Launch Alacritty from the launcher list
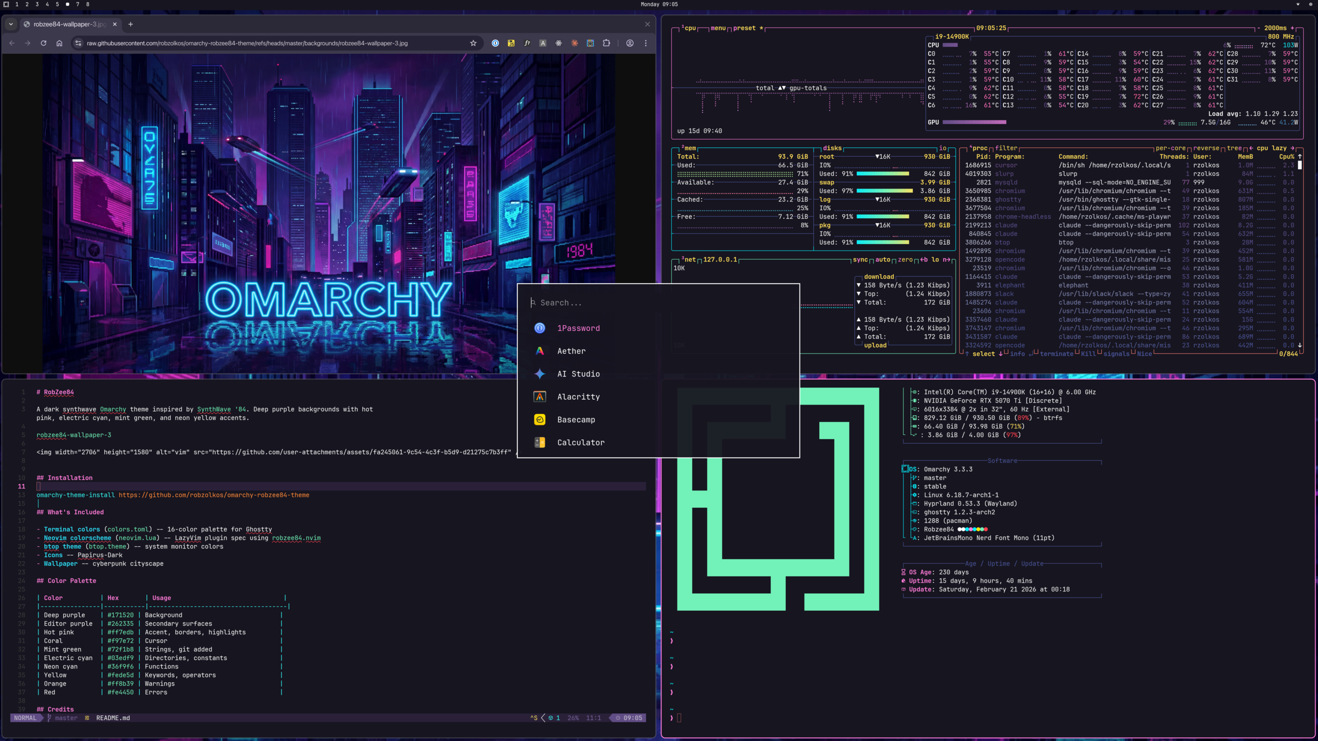 [x=578, y=397]
